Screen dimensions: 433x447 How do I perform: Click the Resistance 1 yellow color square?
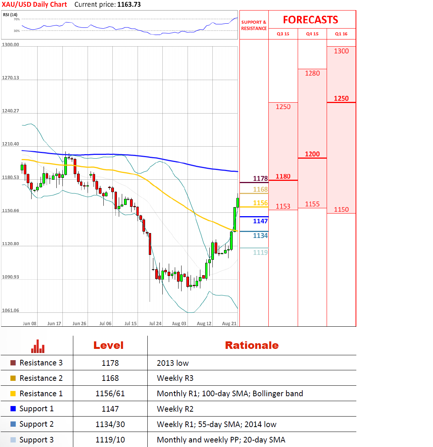pyautogui.click(x=13, y=394)
